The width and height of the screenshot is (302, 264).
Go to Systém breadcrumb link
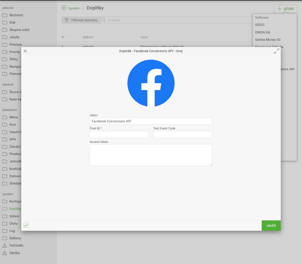[74, 8]
